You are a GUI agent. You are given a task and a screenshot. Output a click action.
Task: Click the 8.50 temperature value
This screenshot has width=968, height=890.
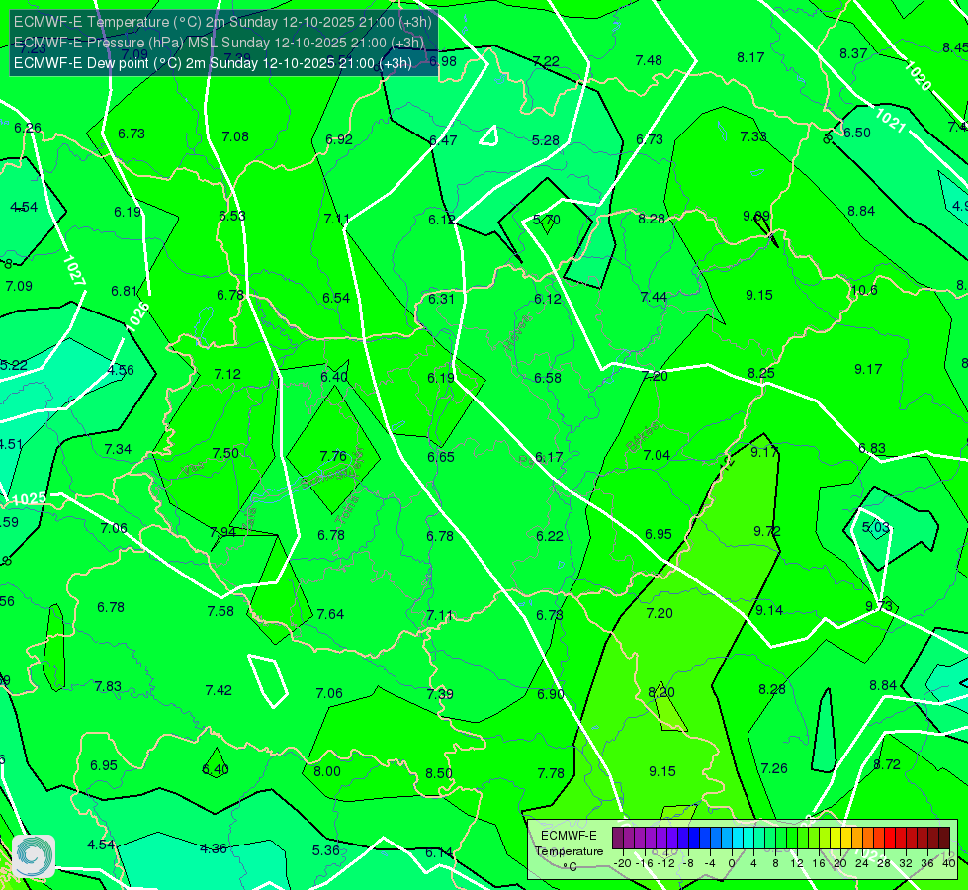pyautogui.click(x=439, y=773)
